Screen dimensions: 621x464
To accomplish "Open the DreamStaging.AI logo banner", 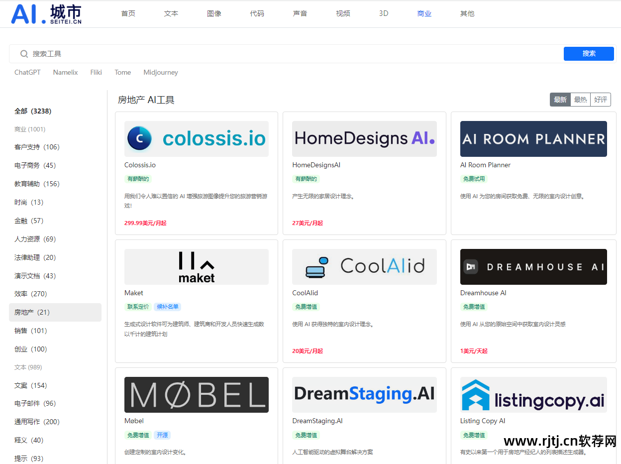I will click(x=364, y=395).
